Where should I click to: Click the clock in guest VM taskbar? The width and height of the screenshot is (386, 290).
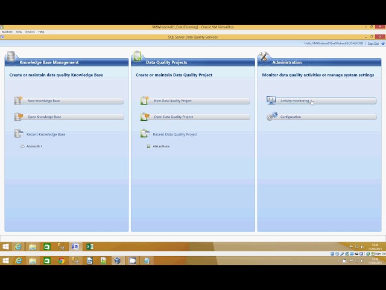coord(375,247)
